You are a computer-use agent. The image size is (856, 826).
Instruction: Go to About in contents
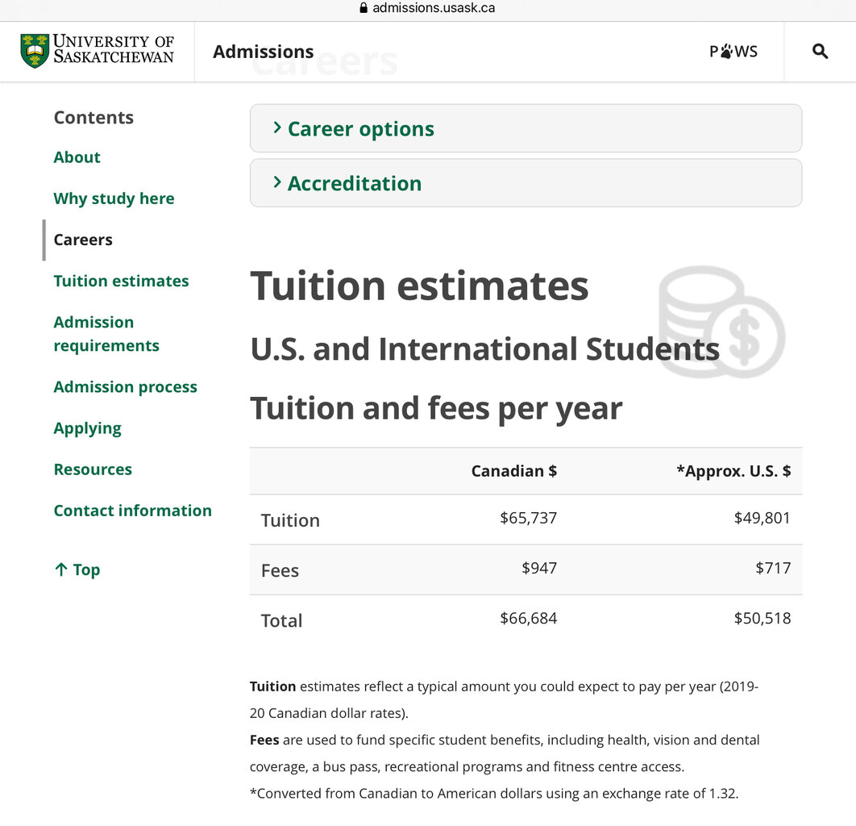(x=77, y=157)
